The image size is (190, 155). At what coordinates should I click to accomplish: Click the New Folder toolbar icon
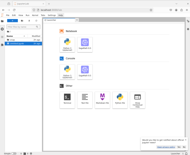(22, 21)
